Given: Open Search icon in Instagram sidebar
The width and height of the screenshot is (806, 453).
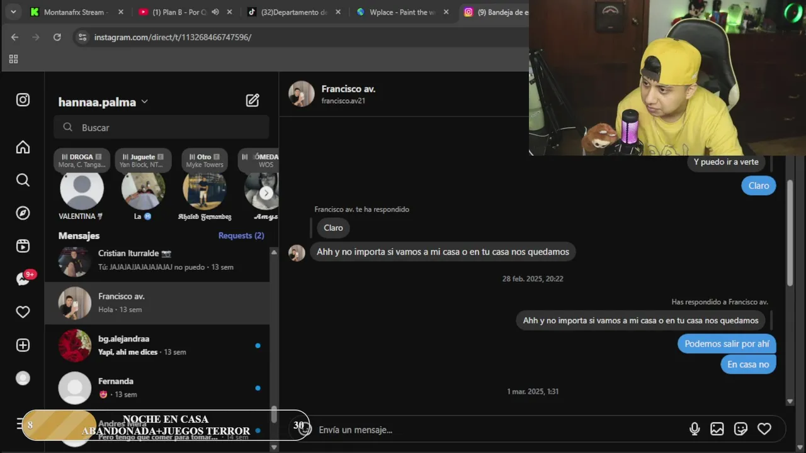Looking at the screenshot, I should tap(23, 180).
